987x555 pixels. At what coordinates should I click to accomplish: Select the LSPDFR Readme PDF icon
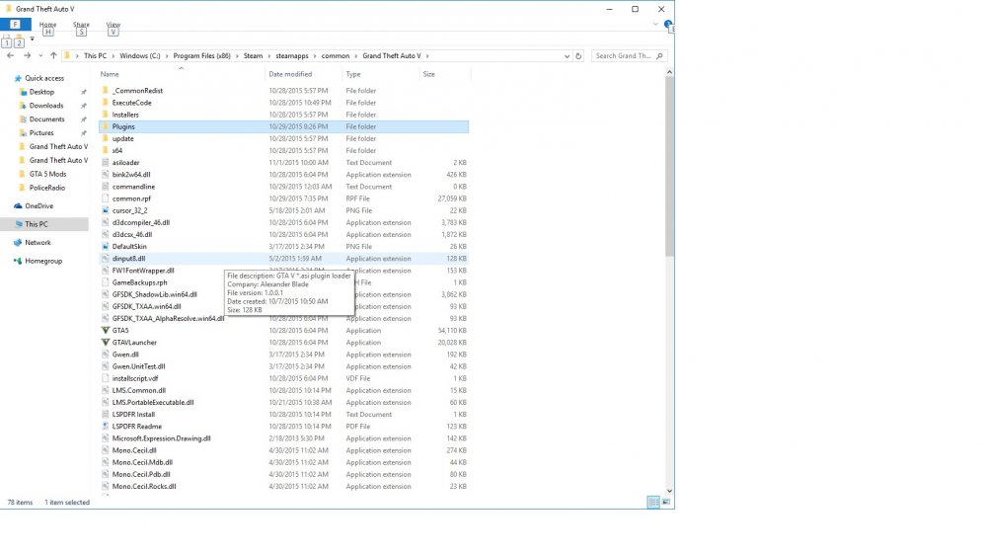106,427
